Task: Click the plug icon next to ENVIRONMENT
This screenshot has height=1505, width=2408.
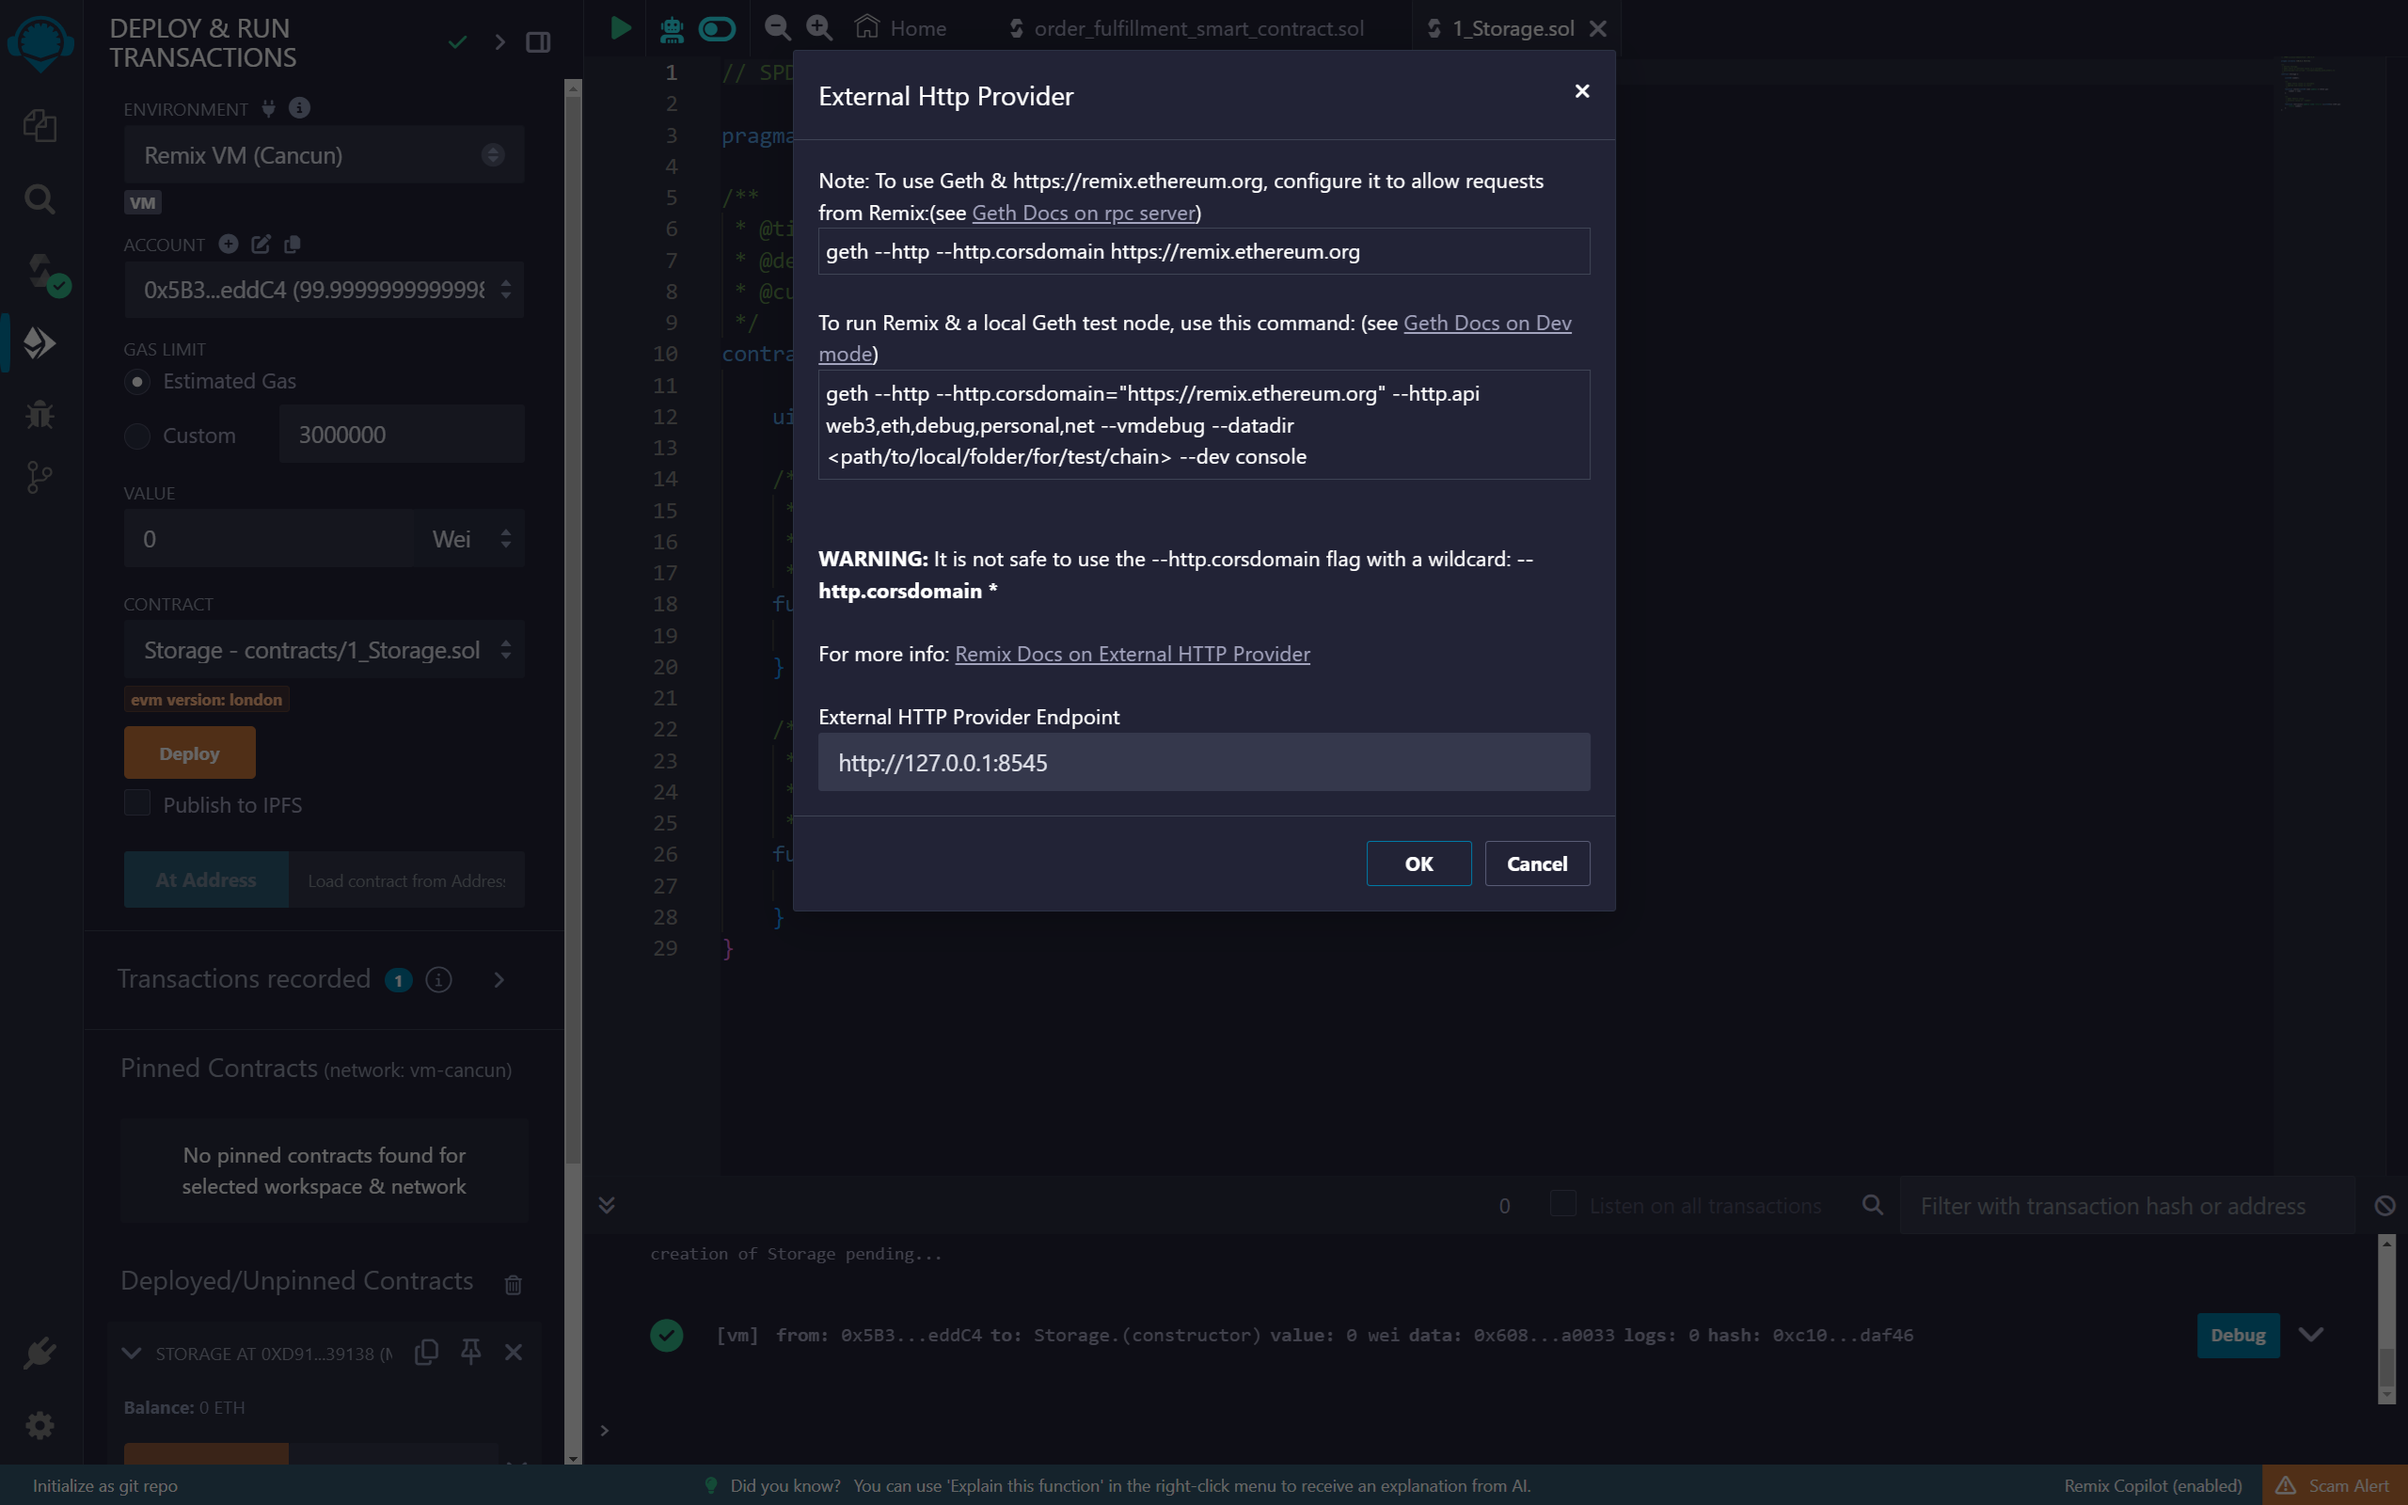Action: [x=269, y=108]
